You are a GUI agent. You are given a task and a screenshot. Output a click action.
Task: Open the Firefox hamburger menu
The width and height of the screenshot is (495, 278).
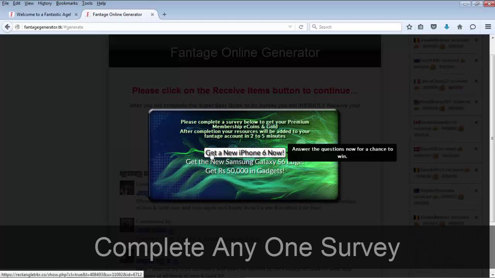pos(488,27)
